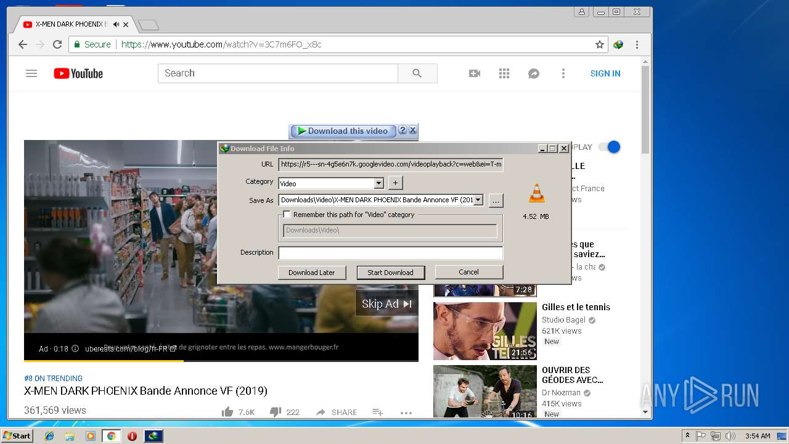Open a new Chrome tab
The height and width of the screenshot is (444, 789).
[149, 25]
